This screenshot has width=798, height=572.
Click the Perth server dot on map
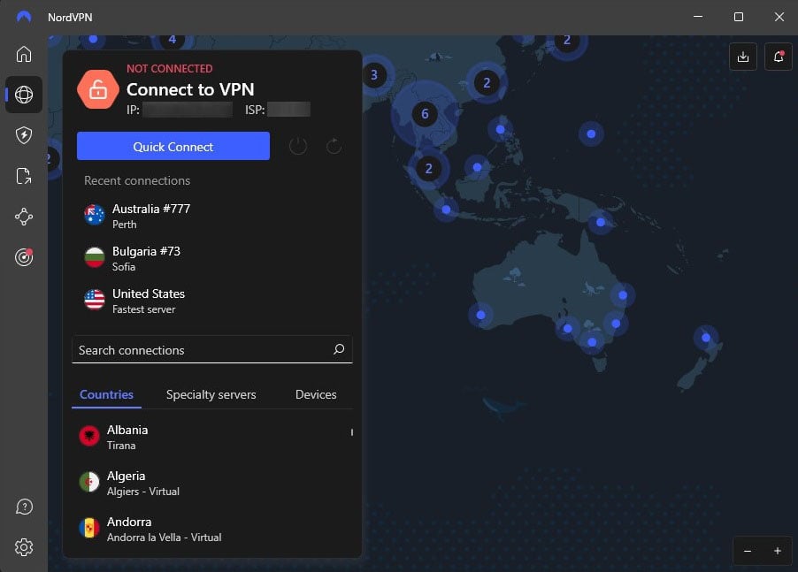click(x=481, y=316)
